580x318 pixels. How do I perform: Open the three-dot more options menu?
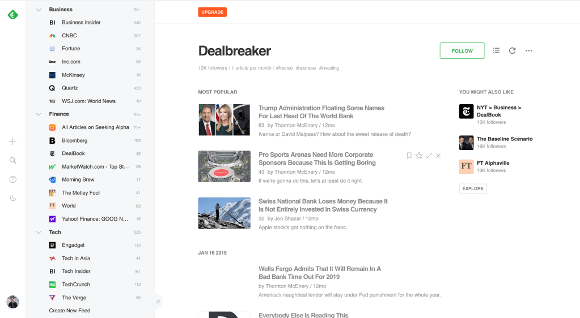pyautogui.click(x=529, y=50)
